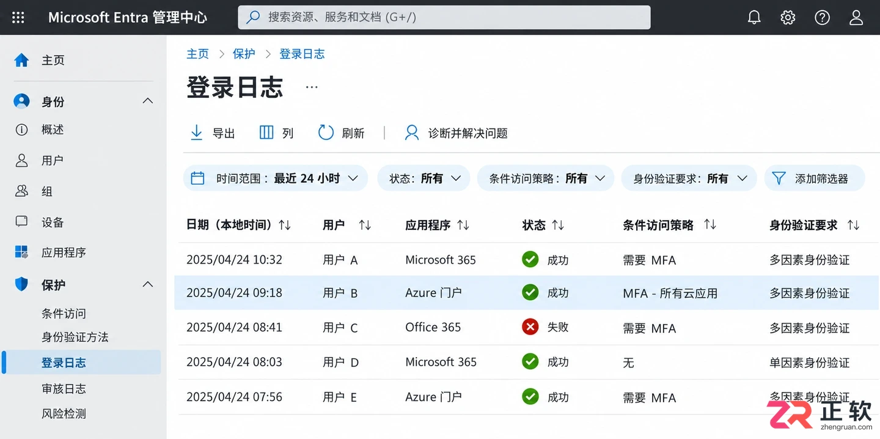
Task: Click the 2025/04/24 07:56 date cell
Action: 234,397
